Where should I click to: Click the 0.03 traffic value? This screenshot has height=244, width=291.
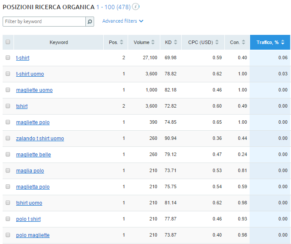pyautogui.click(x=283, y=74)
